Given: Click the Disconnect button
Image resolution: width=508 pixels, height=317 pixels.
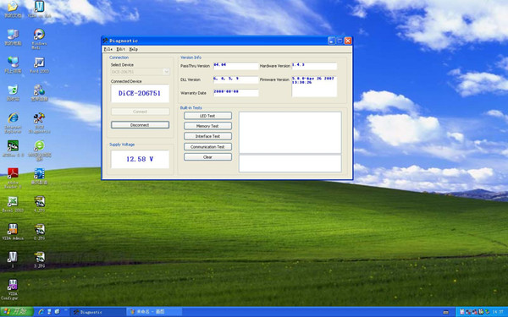Looking at the screenshot, I should (x=140, y=125).
